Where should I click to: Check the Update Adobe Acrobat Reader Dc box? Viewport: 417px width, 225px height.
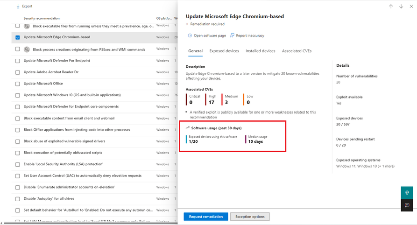[x=18, y=72]
